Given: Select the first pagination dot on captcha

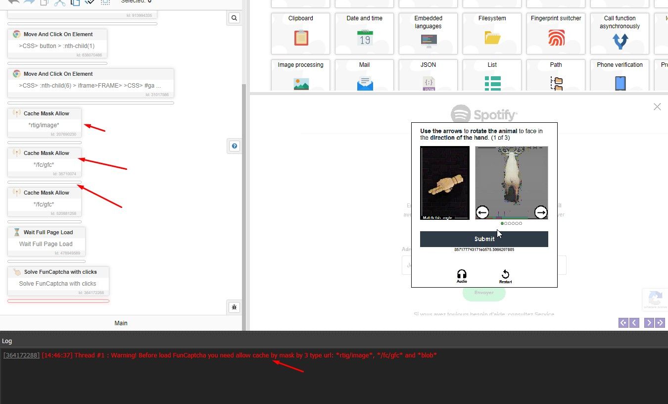Looking at the screenshot, I should coord(502,223).
